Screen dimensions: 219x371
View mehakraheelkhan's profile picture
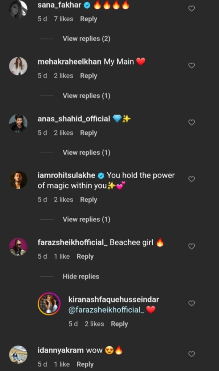pos(18,66)
